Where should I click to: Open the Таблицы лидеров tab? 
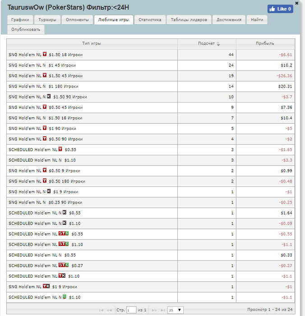coord(189,20)
